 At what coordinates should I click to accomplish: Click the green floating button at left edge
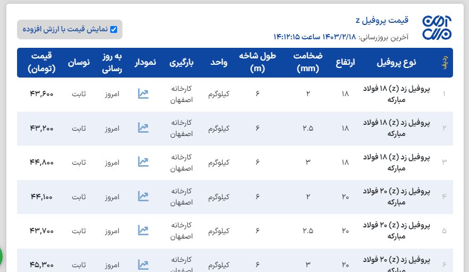2,257
